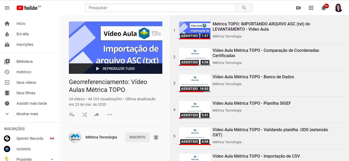Expand the Mostrar mais sidebar section
The height and width of the screenshot is (161, 349).
[x=27, y=114]
